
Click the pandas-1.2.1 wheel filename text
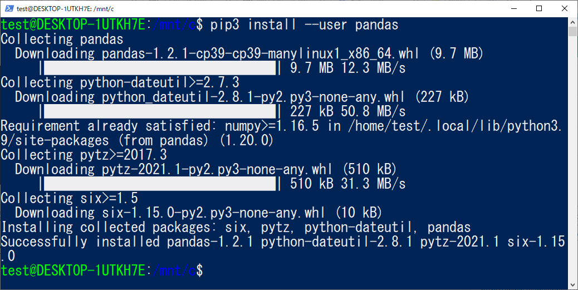pos(261,54)
